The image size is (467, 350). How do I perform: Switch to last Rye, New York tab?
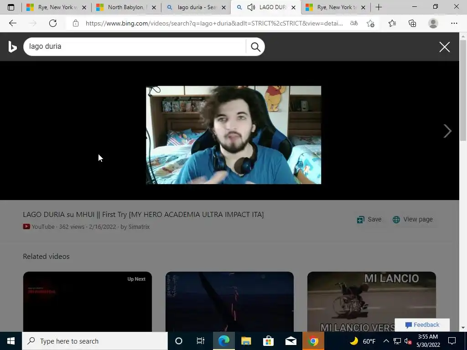click(x=336, y=7)
